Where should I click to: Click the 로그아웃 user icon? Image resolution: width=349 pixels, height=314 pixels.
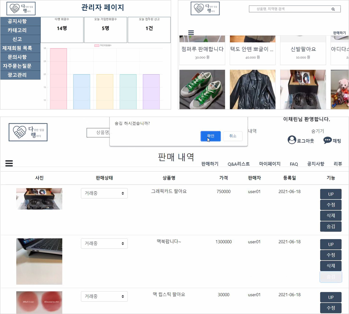tap(292, 140)
